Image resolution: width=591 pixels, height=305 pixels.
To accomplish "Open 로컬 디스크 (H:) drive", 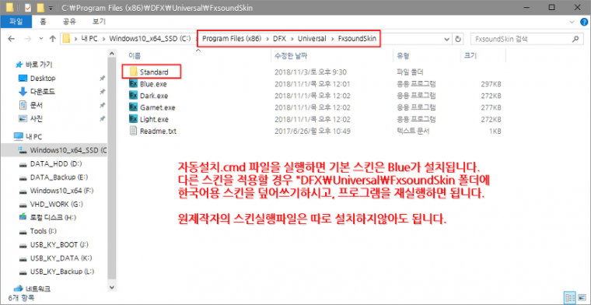I will [53, 218].
